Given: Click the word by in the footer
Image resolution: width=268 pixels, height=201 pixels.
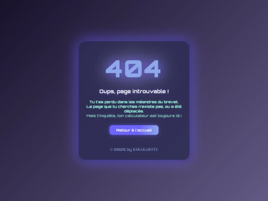Looking at the screenshot, I should [129, 149].
